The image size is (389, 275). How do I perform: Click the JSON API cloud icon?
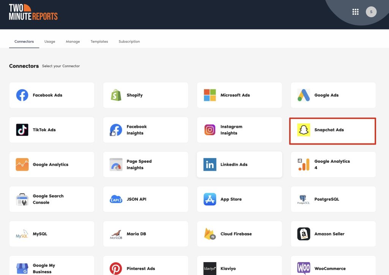[116, 200]
